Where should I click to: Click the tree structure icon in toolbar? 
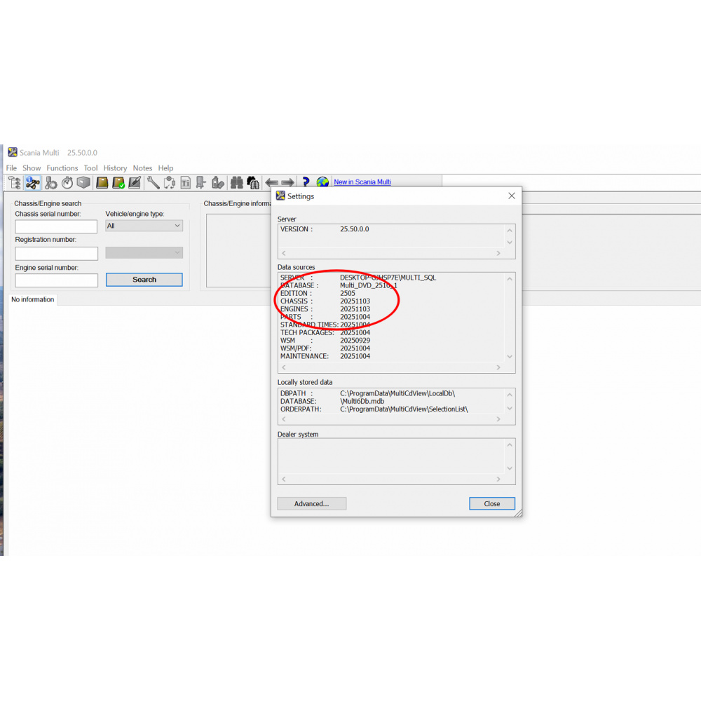click(x=14, y=182)
